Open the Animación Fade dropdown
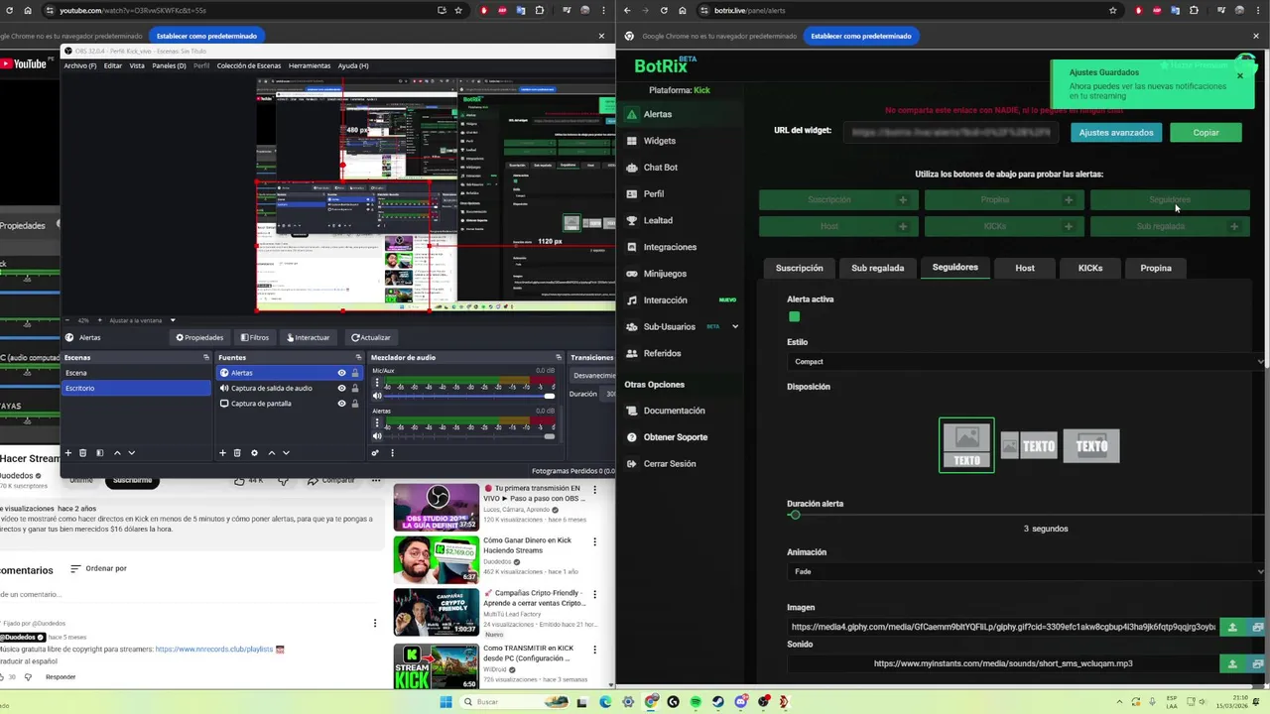 click(x=1027, y=571)
